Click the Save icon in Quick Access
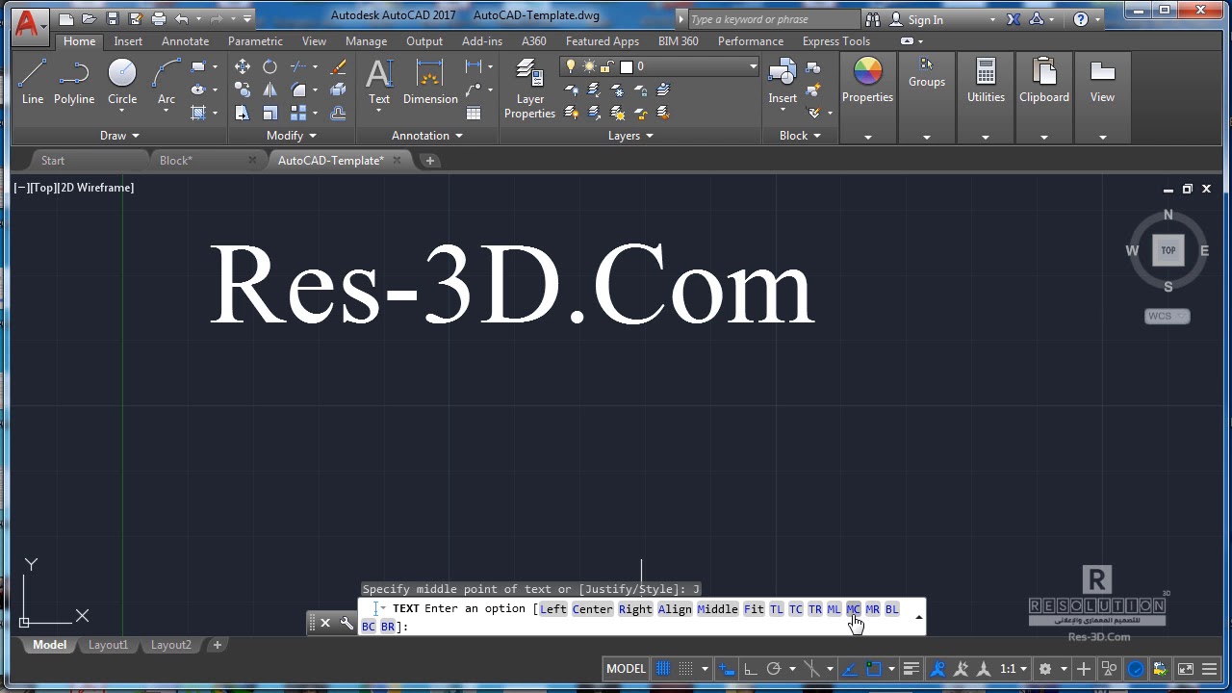 click(x=113, y=18)
